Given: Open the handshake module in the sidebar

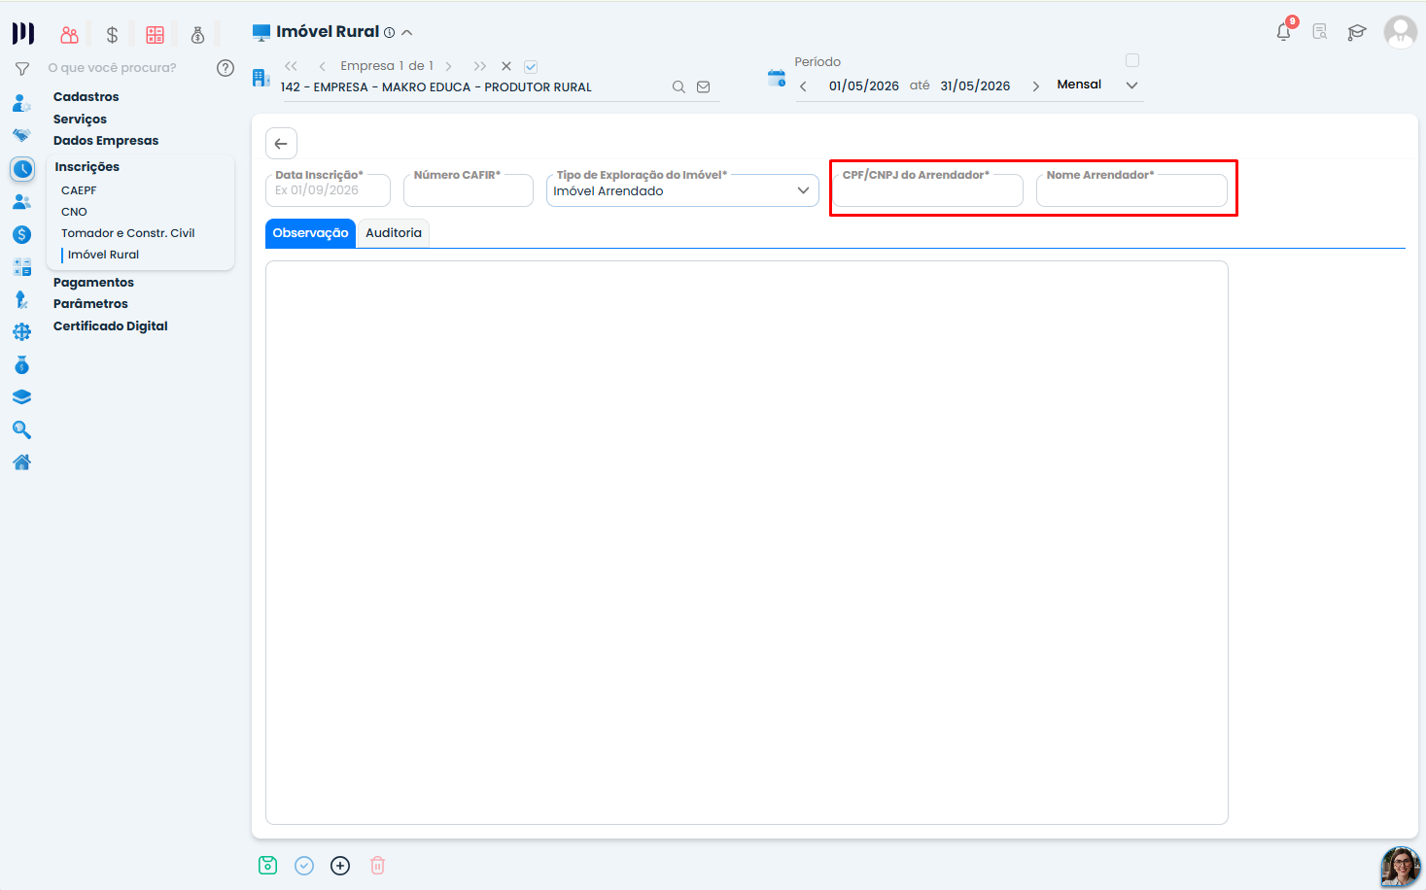Looking at the screenshot, I should click(x=21, y=135).
